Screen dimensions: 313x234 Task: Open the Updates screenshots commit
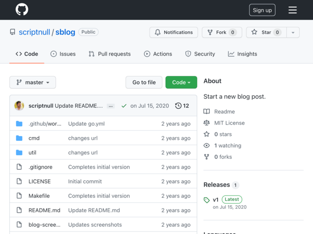[95, 225]
